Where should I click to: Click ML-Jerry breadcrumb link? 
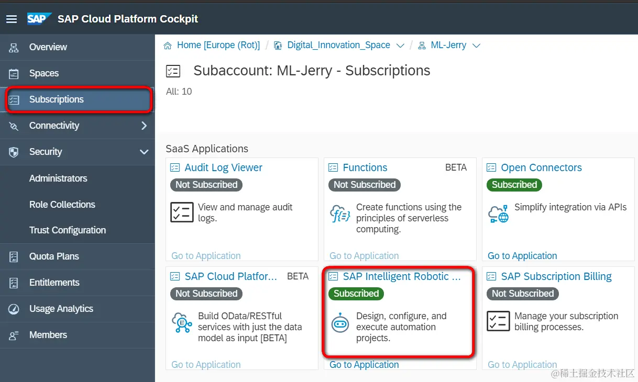(x=448, y=46)
